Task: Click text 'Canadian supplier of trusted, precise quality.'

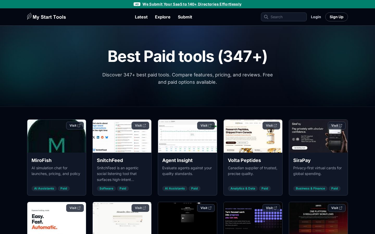Action: coord(253,171)
